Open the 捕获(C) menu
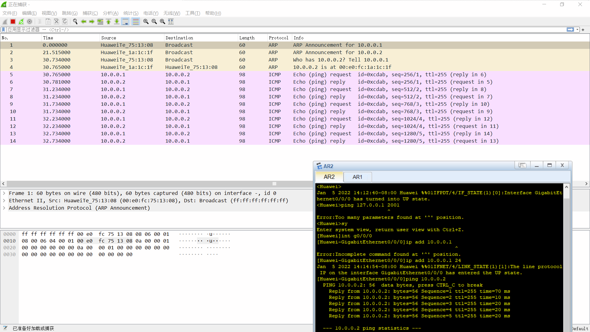590x332 pixels. (x=90, y=13)
